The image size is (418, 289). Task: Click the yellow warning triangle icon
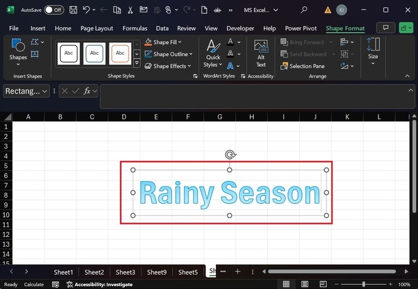click(328, 10)
